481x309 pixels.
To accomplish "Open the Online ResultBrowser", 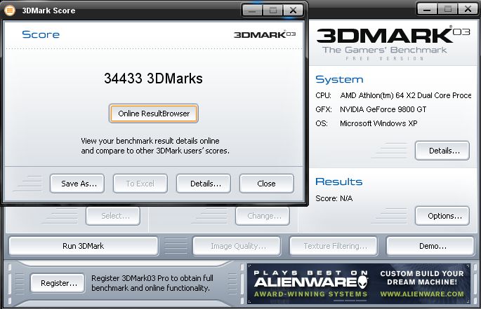I will pos(153,114).
